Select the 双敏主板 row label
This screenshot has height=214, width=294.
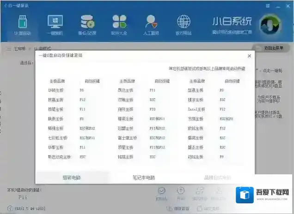point(125,100)
